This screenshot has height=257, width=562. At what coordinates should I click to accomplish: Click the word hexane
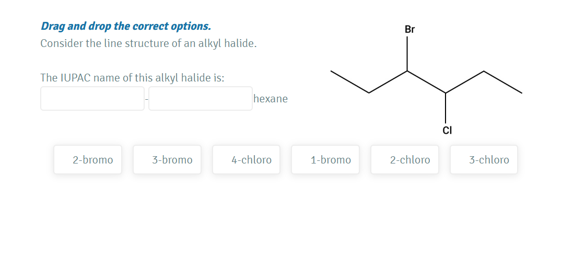click(x=271, y=99)
